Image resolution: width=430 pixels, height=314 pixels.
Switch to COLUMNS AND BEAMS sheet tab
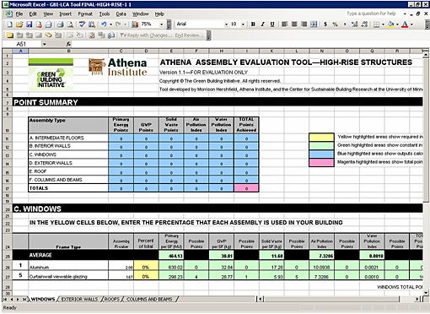coord(149,299)
